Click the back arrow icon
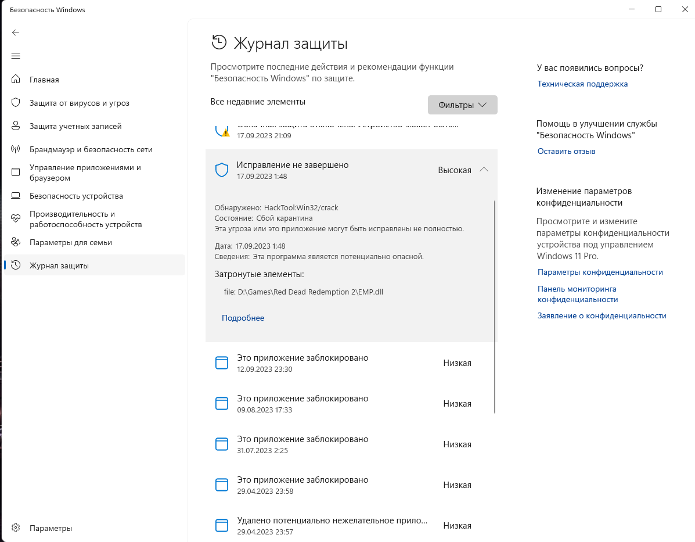 (16, 33)
